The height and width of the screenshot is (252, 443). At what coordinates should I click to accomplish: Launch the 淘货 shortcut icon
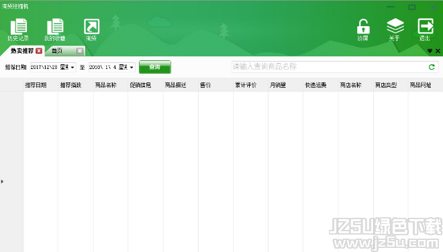[91, 29]
